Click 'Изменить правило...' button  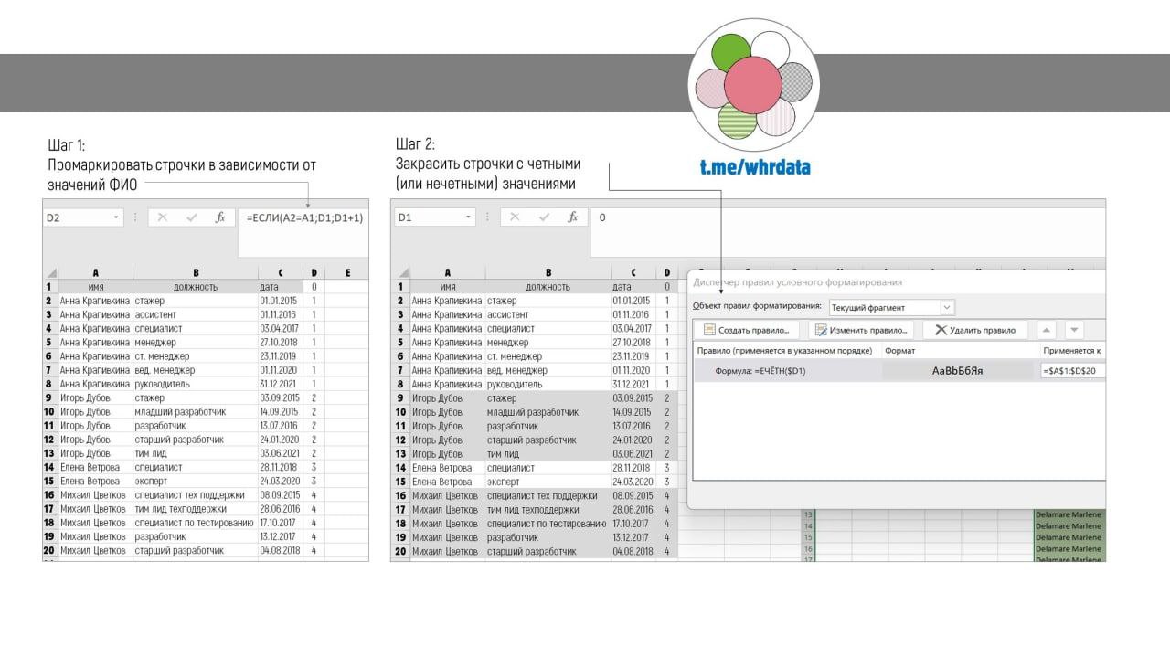(x=861, y=330)
